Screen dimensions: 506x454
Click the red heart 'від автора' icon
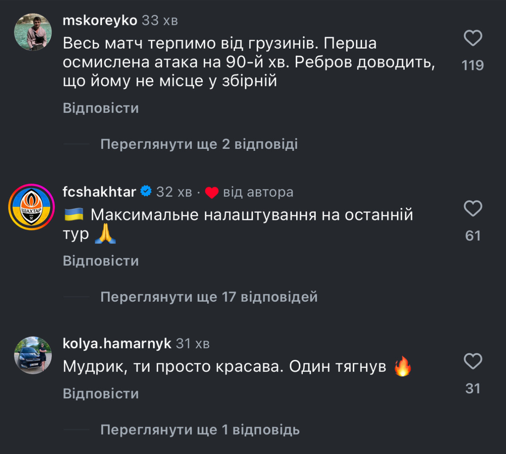click(x=212, y=192)
